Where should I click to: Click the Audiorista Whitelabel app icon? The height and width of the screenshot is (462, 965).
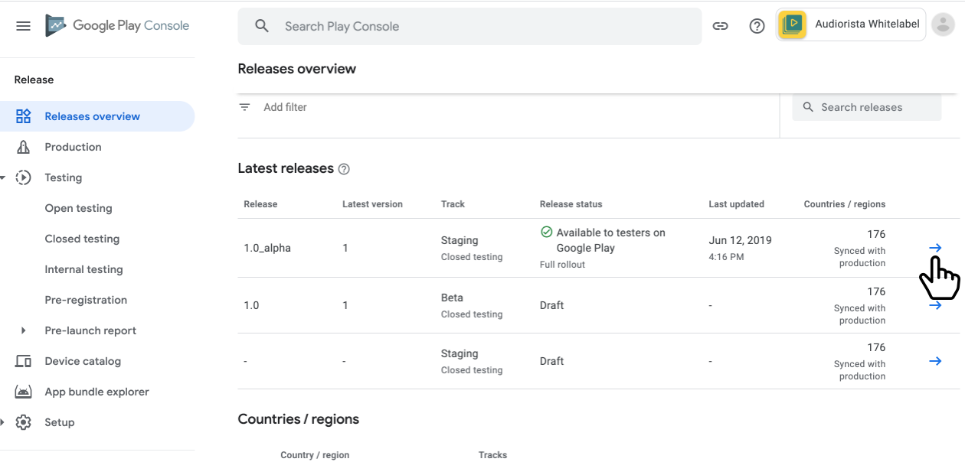pyautogui.click(x=793, y=24)
